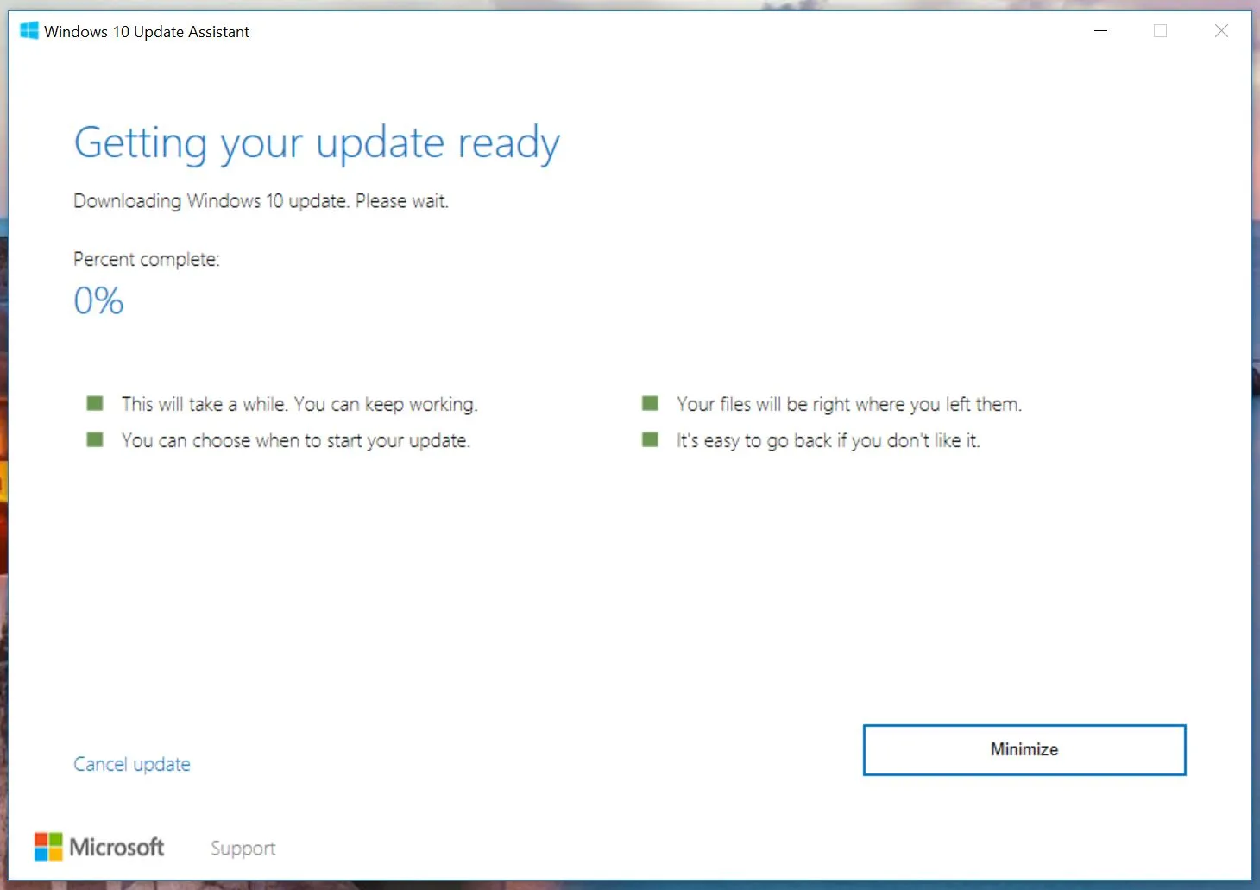Click 'It's easy to go back' text
This screenshot has height=890, width=1260.
828,440
